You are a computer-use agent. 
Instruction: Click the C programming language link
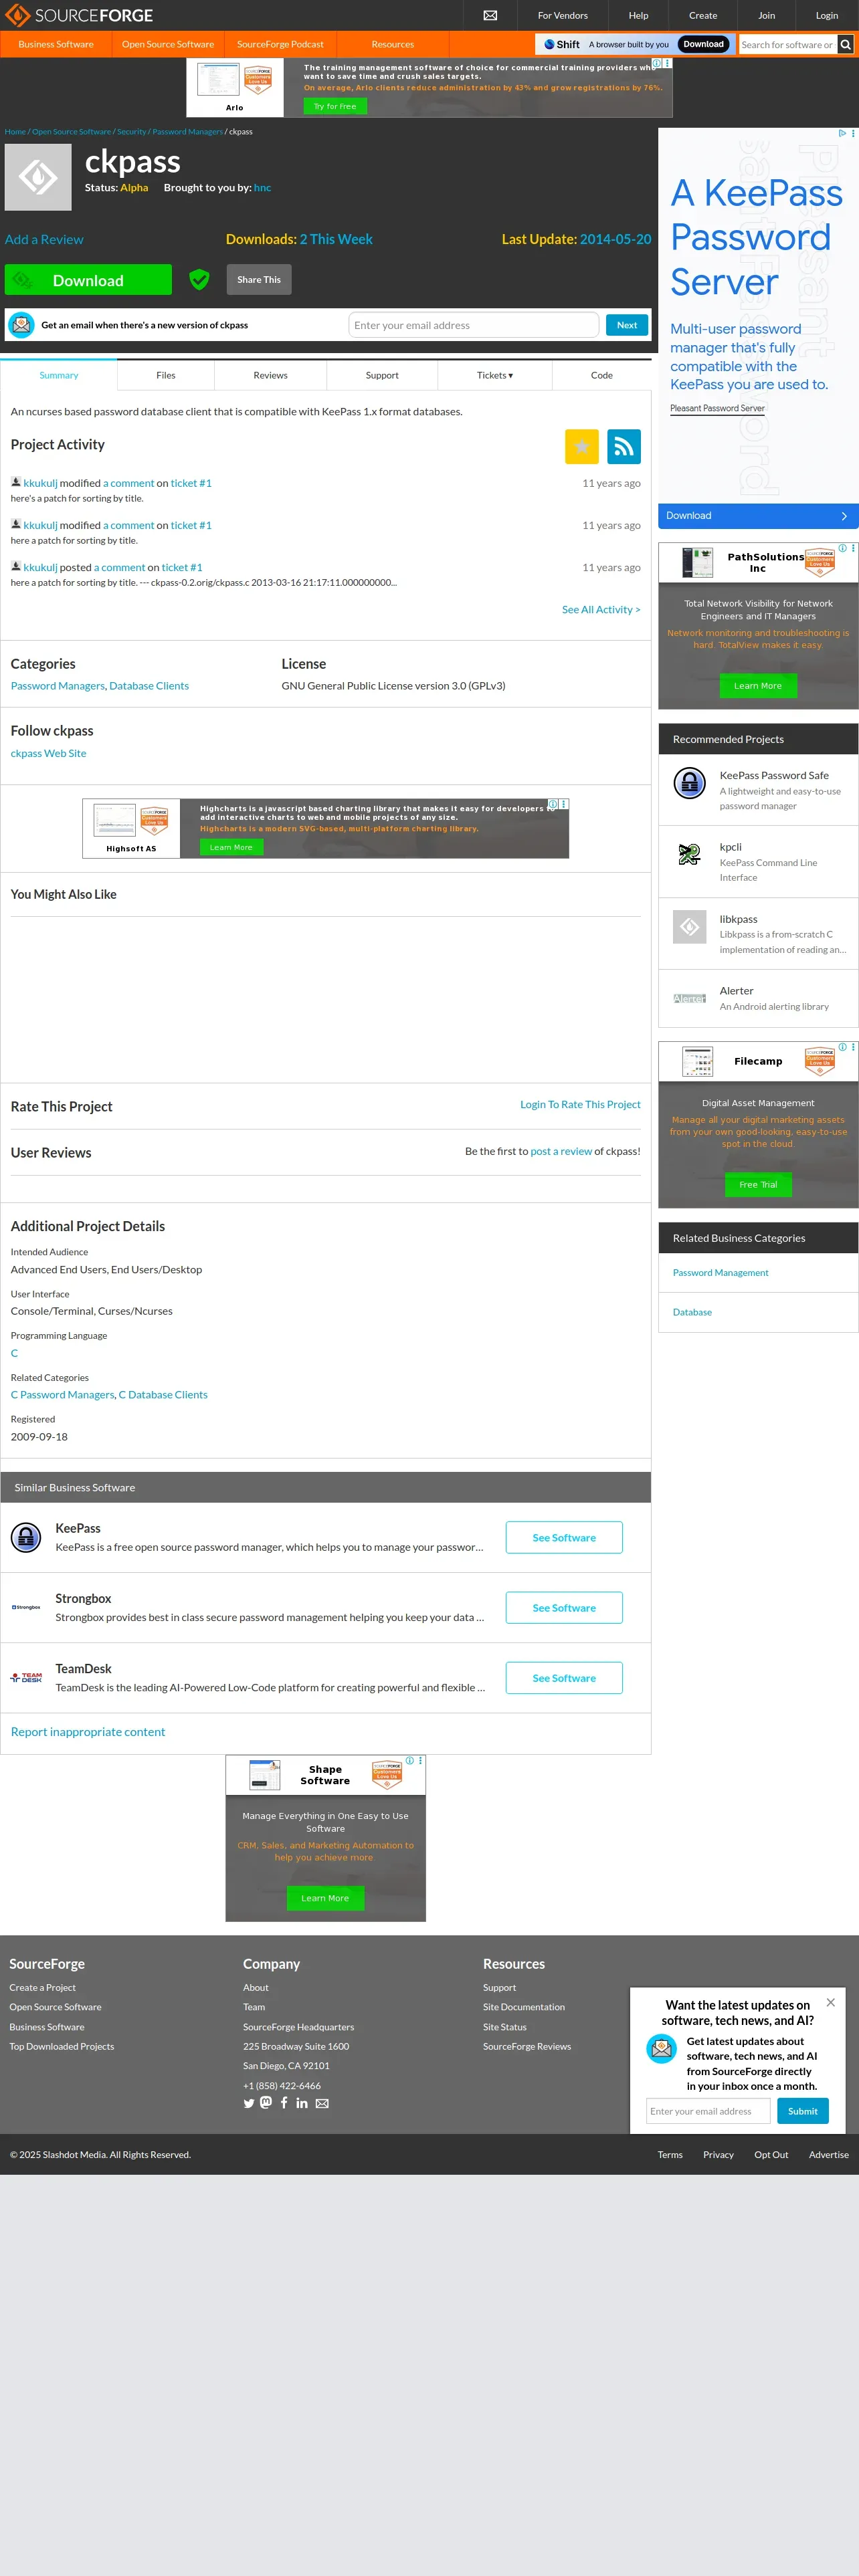[14, 1353]
